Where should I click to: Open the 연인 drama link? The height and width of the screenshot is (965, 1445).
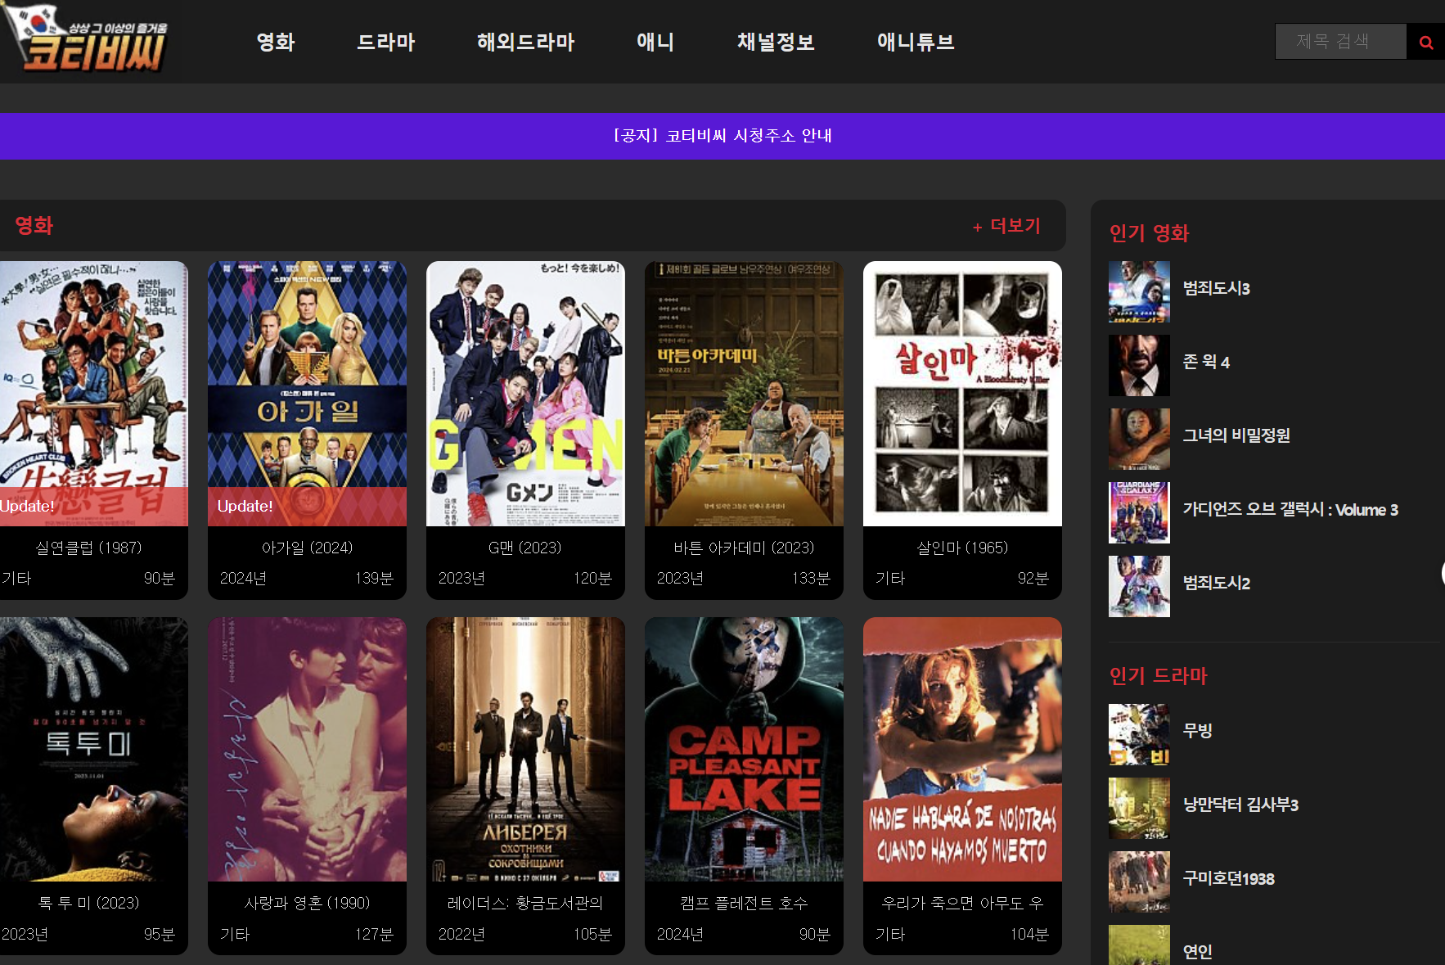coord(1198,952)
